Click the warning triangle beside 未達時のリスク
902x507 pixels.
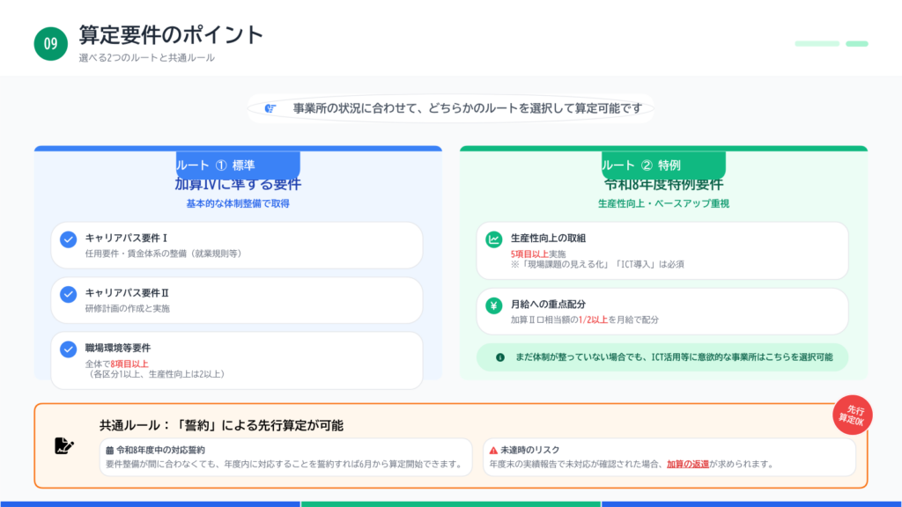click(493, 450)
